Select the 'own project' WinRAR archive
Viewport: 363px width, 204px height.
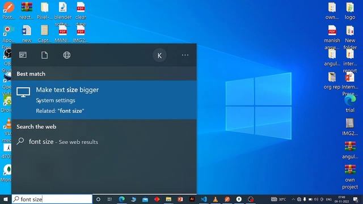click(x=350, y=176)
